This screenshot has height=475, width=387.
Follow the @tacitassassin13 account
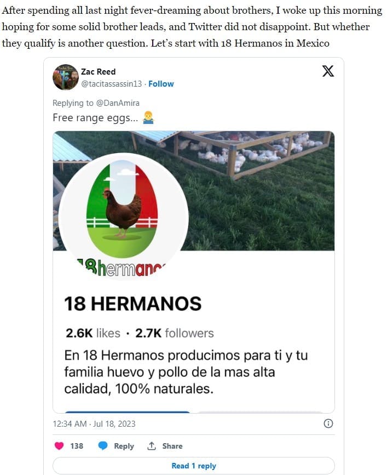tap(161, 84)
